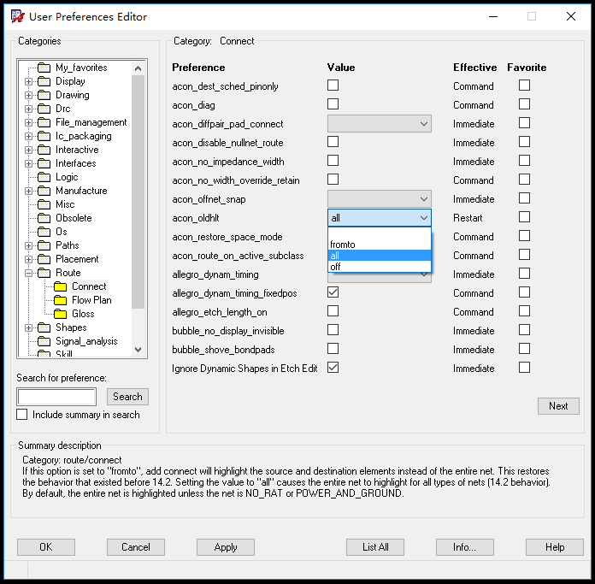Image resolution: width=595 pixels, height=584 pixels.
Task: Click the Drawing folder icon
Action: pos(44,95)
